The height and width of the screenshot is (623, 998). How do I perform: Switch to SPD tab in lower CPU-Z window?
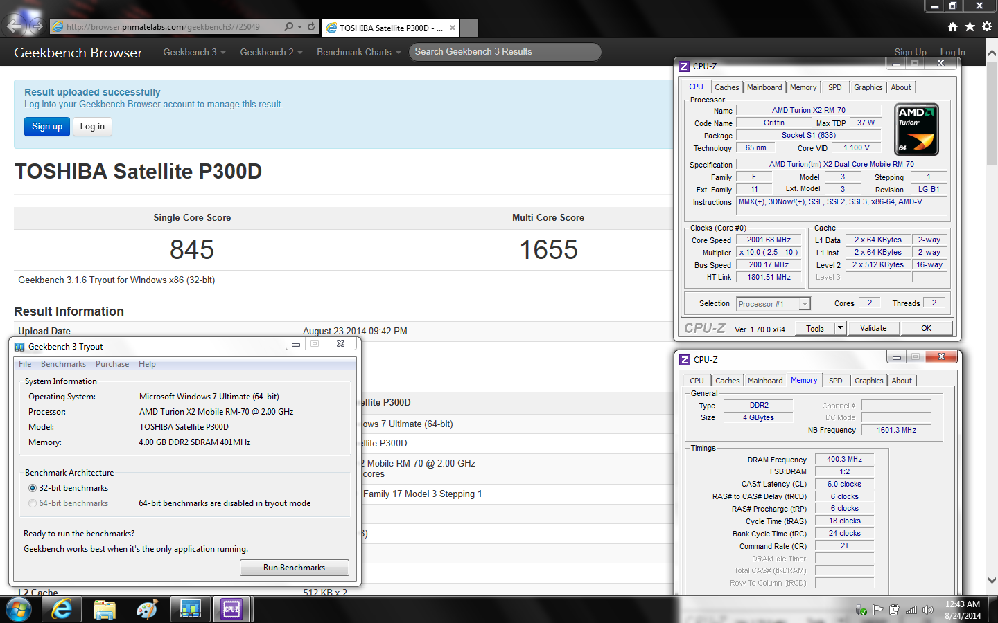click(836, 381)
